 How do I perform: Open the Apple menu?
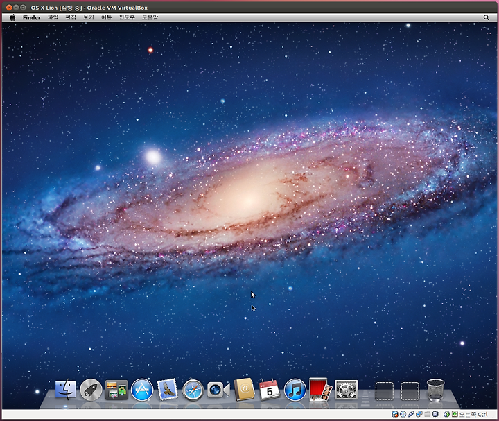tap(12, 17)
